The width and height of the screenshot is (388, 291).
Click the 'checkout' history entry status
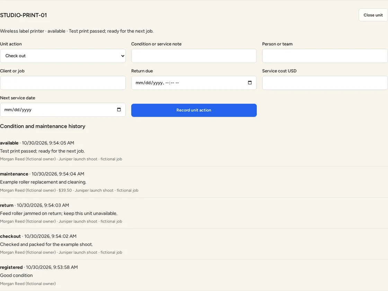[10, 236]
